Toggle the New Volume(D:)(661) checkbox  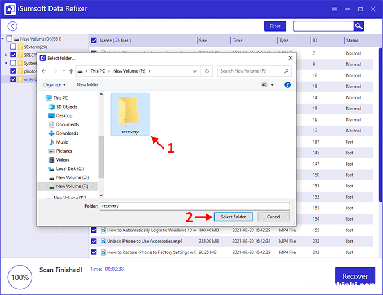point(9,39)
